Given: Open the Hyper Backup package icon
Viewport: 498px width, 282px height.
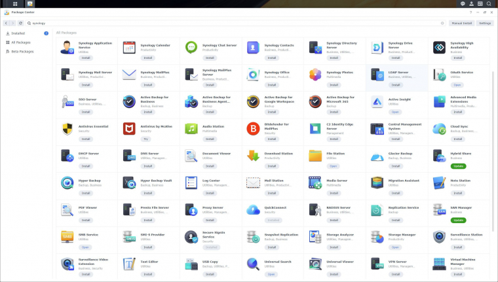Looking at the screenshot, I should click(67, 183).
